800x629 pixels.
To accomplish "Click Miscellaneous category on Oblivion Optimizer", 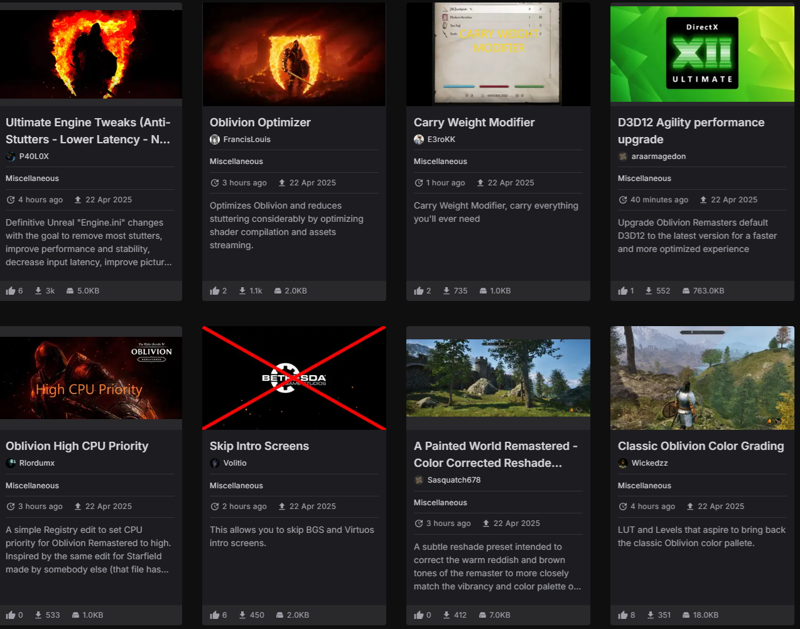I will (x=236, y=161).
